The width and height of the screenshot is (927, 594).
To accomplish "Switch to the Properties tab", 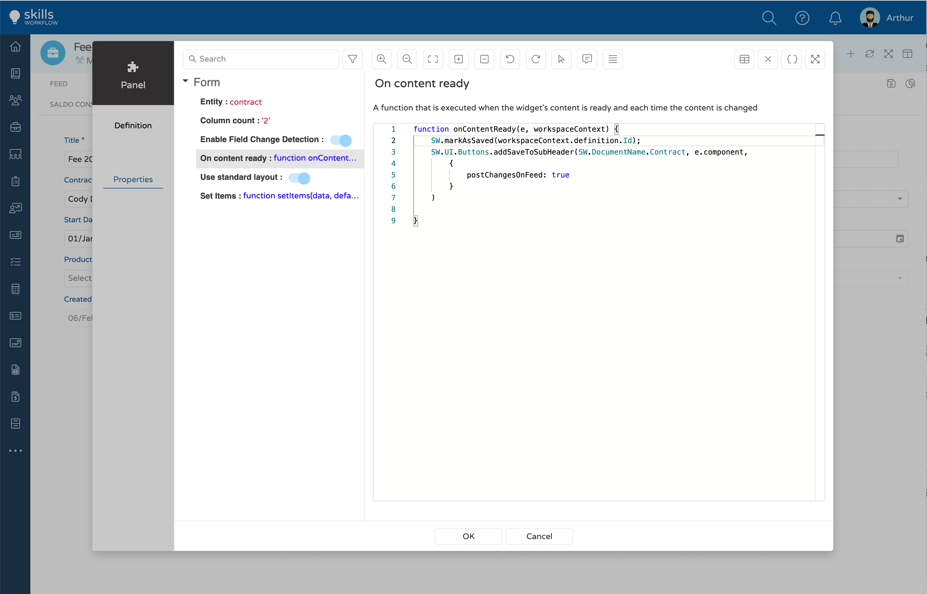I will (x=133, y=179).
